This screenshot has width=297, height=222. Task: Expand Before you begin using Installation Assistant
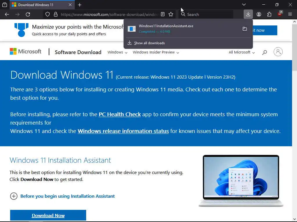tap(62, 196)
